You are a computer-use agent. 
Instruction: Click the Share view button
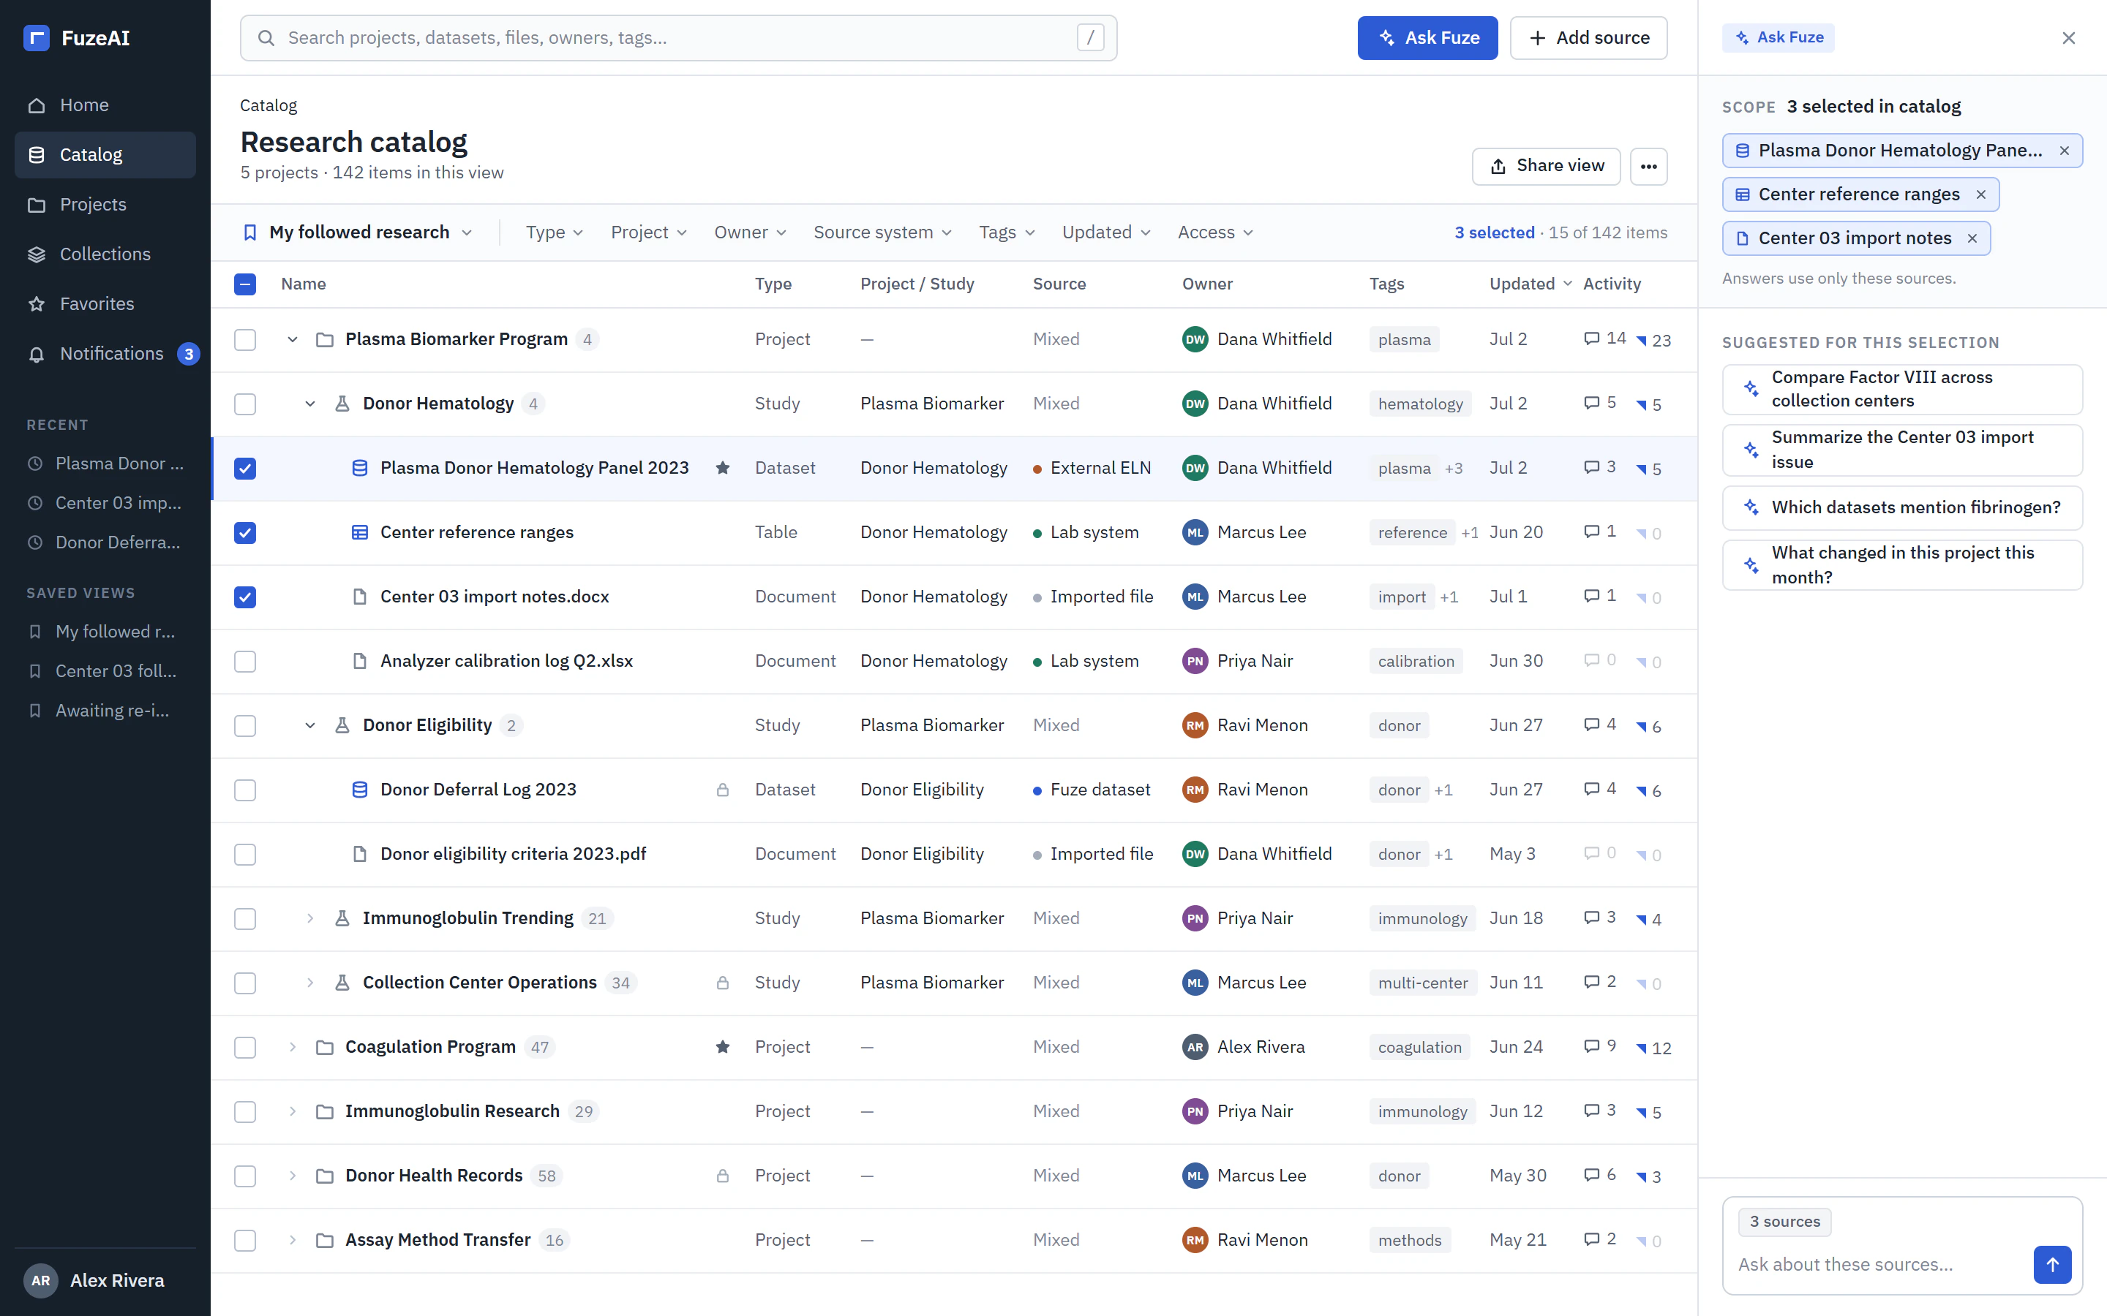(x=1545, y=166)
